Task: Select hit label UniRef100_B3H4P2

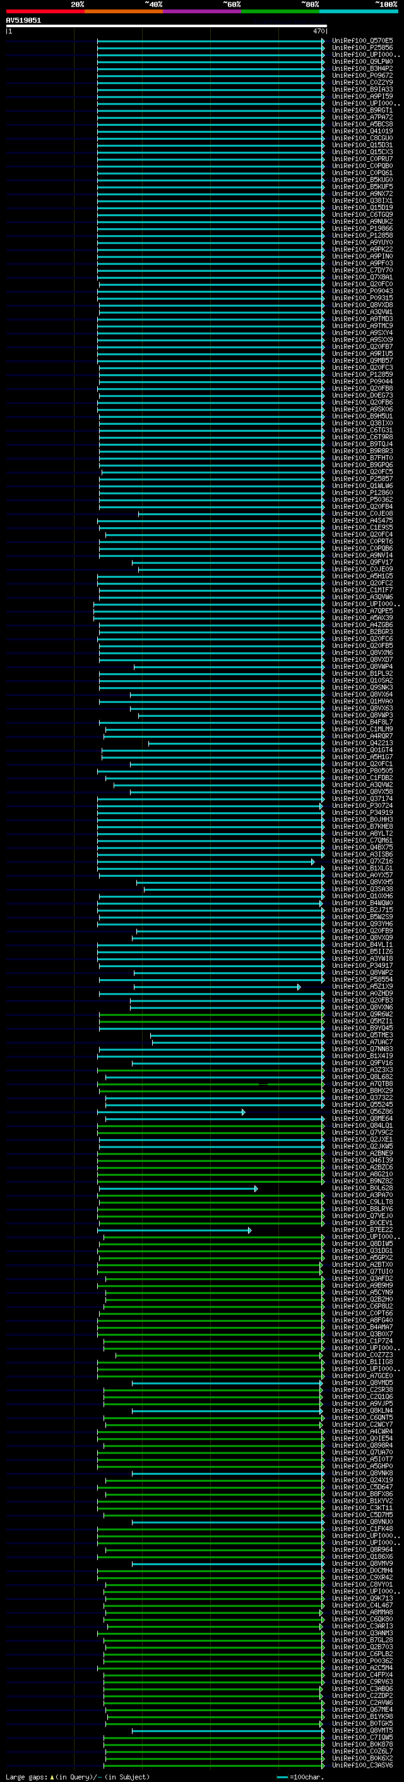Action: [362, 68]
